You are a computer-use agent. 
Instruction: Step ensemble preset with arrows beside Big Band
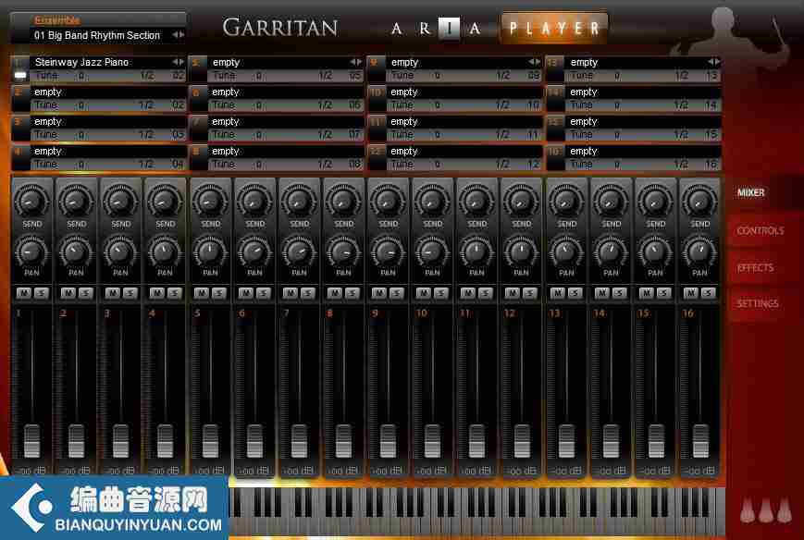pyautogui.click(x=179, y=35)
